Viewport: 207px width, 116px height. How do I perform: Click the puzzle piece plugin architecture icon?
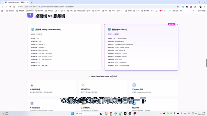click(x=83, y=85)
